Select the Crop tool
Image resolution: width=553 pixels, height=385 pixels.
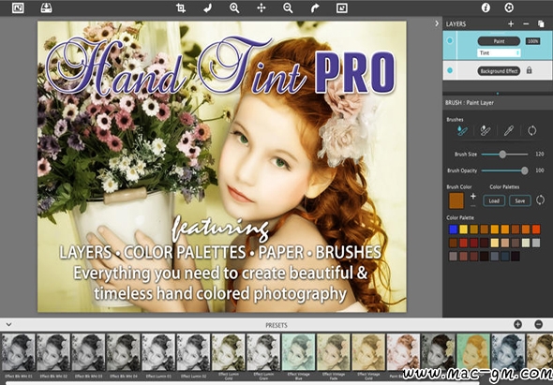coord(181,7)
